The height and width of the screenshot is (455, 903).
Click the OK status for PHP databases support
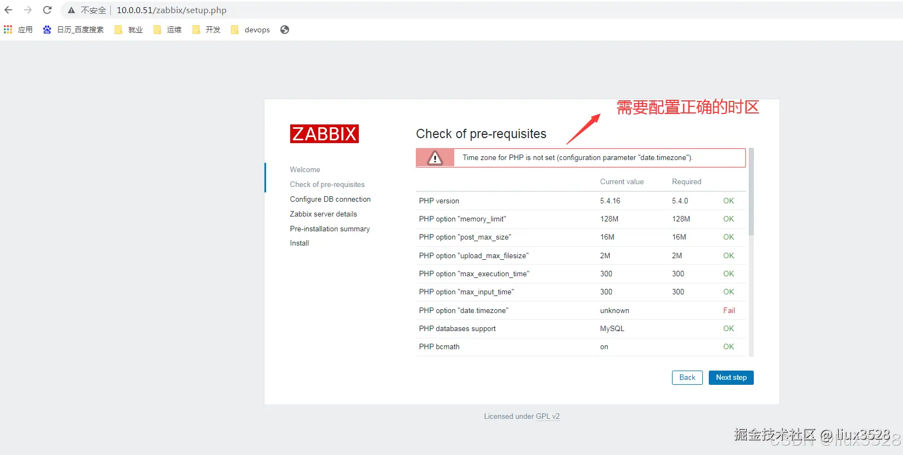(x=729, y=328)
